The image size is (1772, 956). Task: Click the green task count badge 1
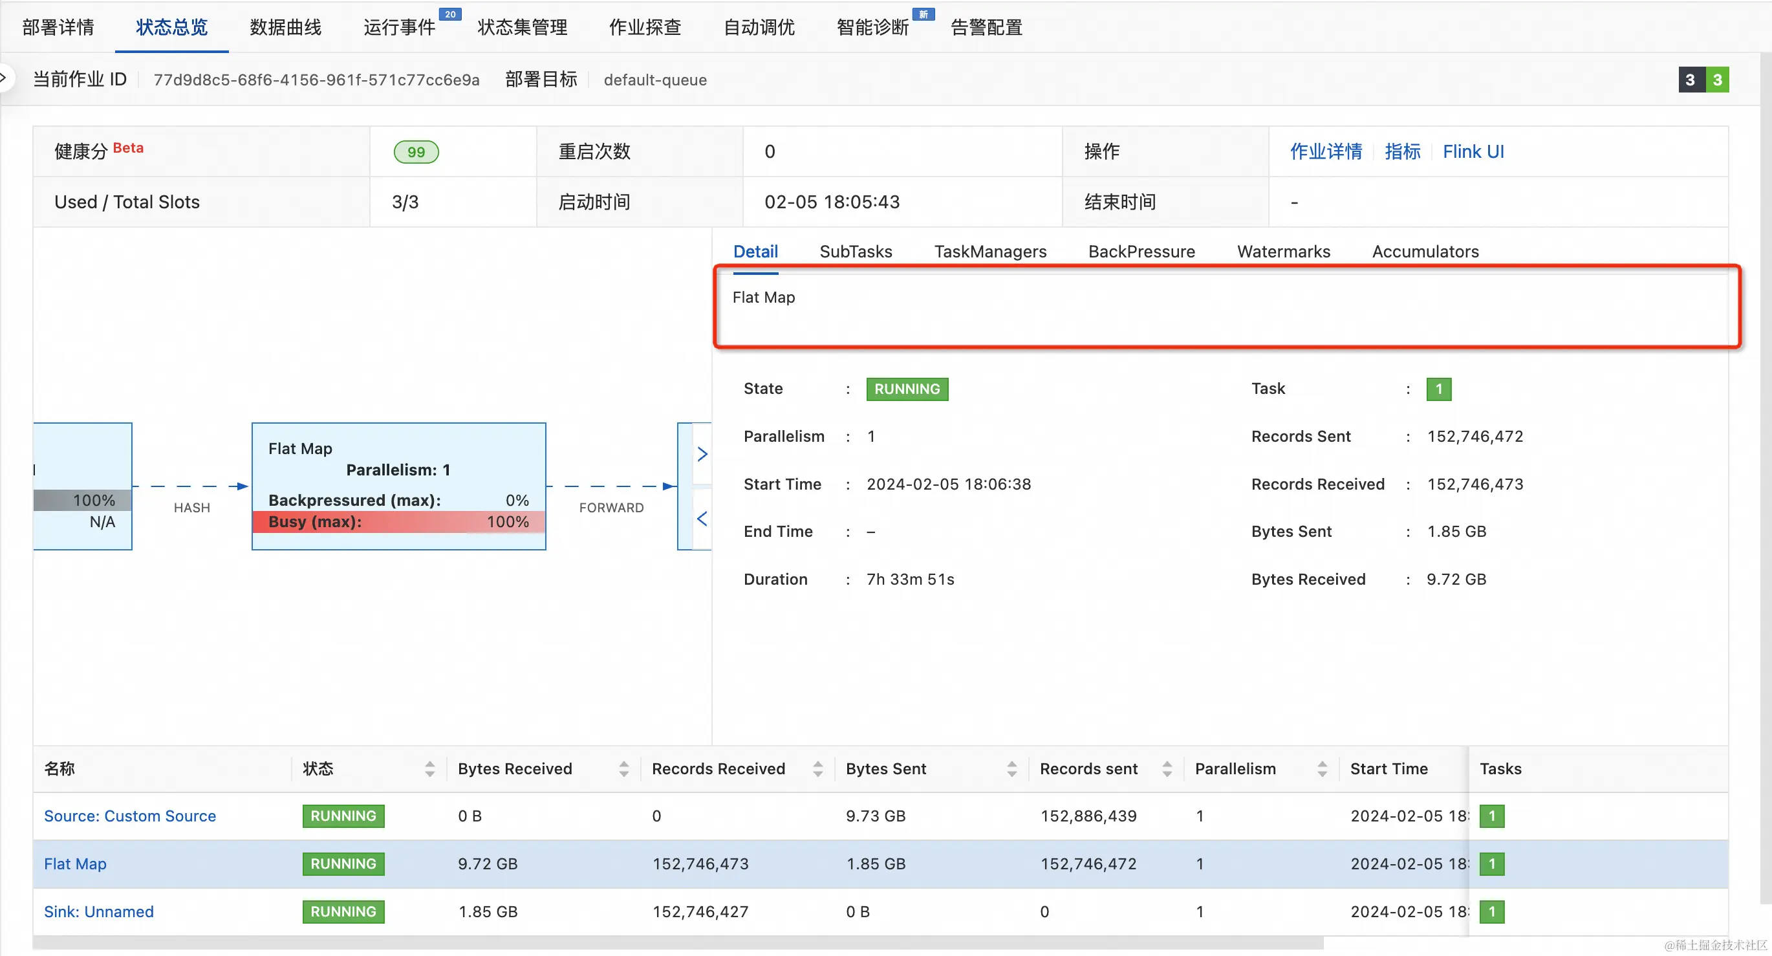pos(1438,389)
